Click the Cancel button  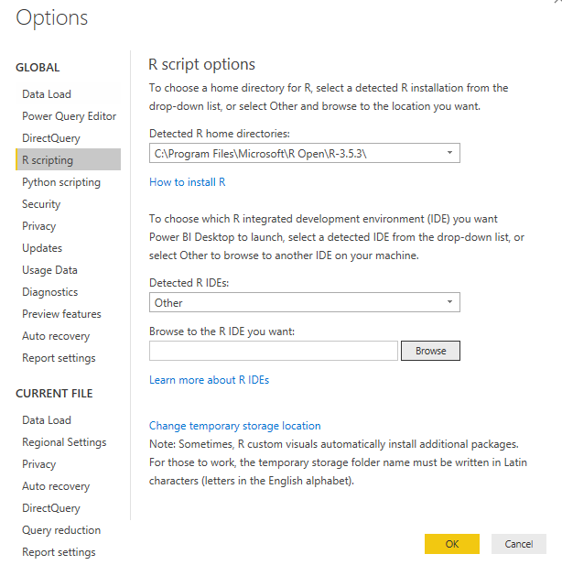pos(519,544)
